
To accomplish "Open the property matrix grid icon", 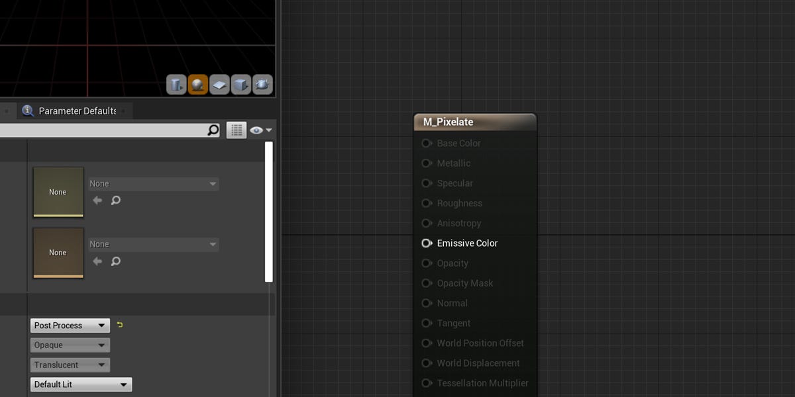I will click(x=236, y=130).
